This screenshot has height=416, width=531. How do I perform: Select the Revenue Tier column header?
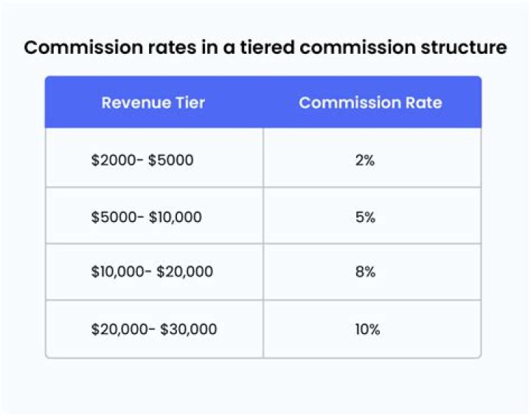(x=153, y=103)
